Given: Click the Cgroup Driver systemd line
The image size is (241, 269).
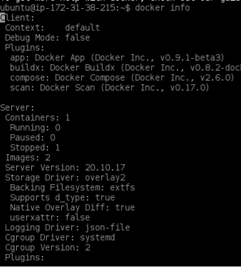Looking at the screenshot, I should (60, 238).
